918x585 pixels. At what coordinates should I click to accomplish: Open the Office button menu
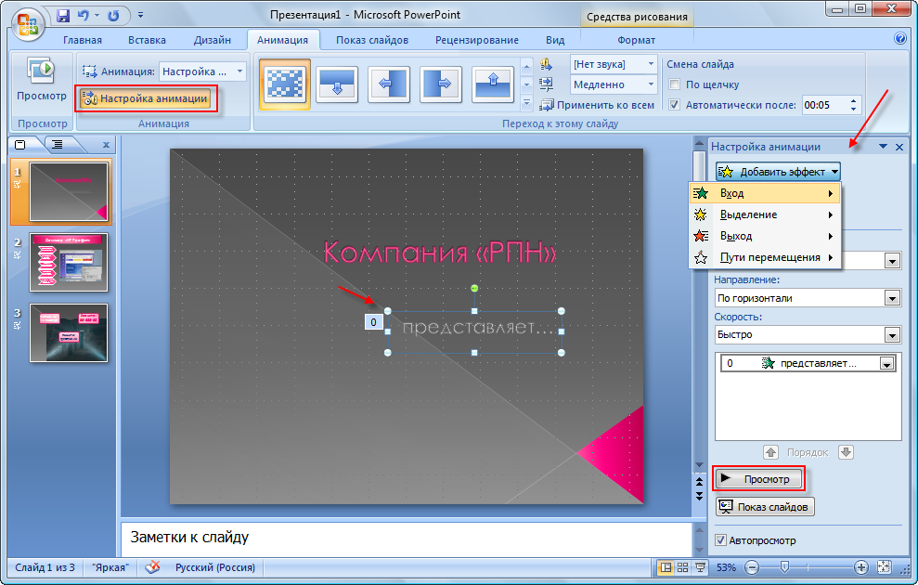click(28, 24)
